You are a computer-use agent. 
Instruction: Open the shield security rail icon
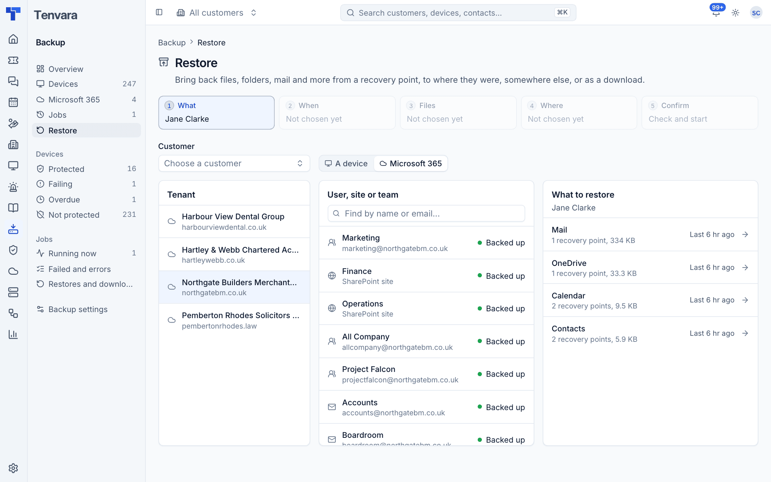(13, 250)
